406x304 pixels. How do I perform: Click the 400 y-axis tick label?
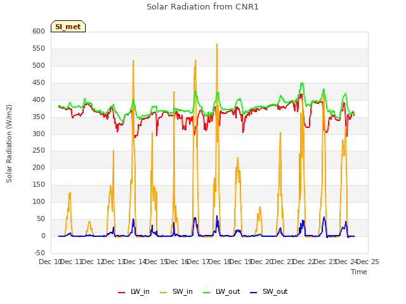point(39,100)
